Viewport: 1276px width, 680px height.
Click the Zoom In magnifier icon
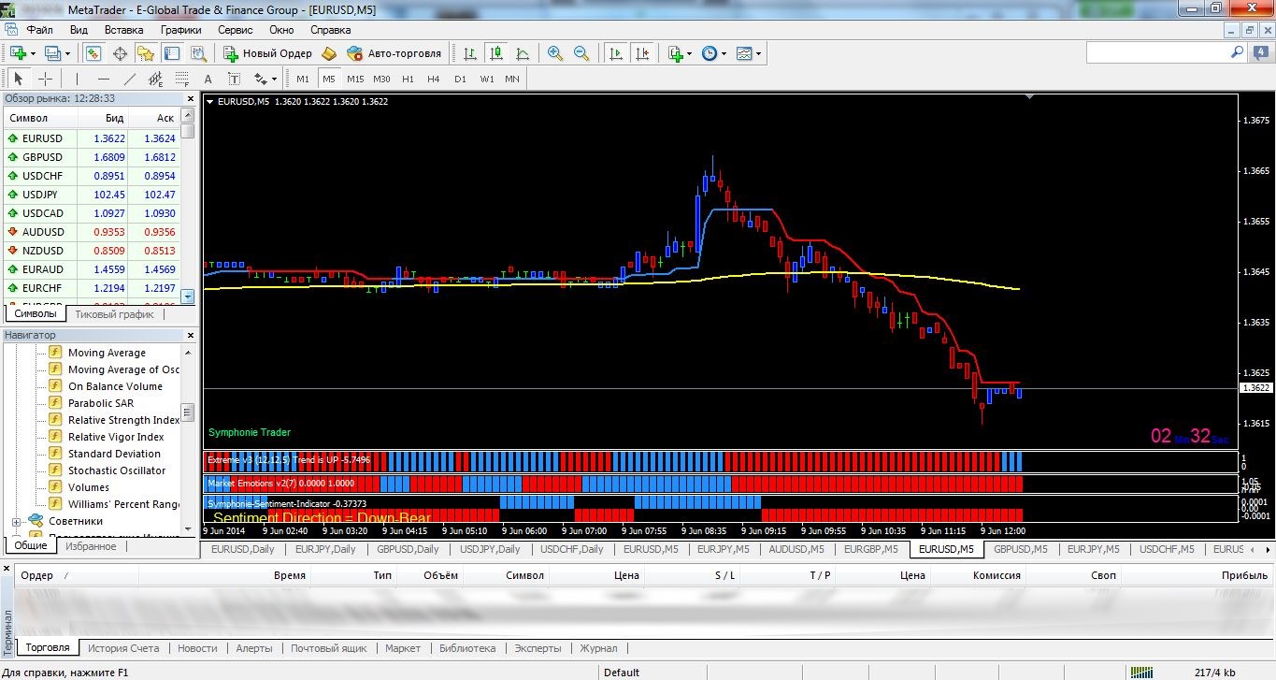(x=555, y=53)
